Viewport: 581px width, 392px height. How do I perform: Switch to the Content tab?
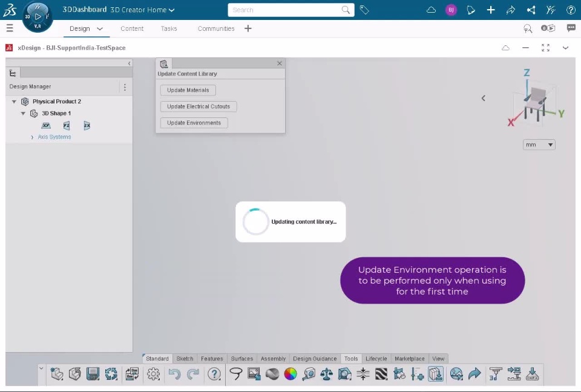[x=132, y=28]
